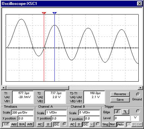
Task: Select the rising edge trigger icon
Action: click(x=118, y=112)
